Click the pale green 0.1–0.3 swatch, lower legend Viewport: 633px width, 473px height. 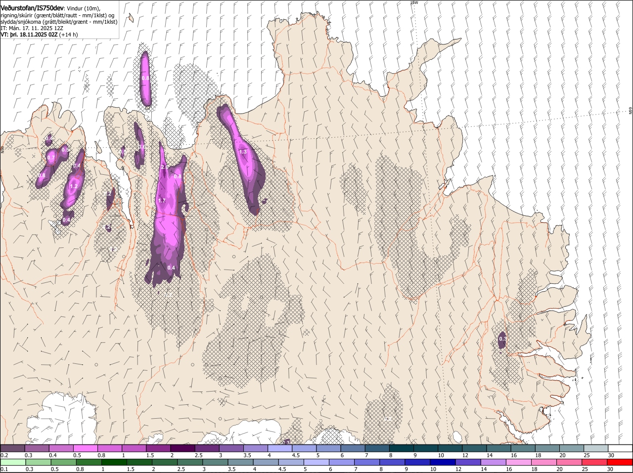tap(13, 462)
